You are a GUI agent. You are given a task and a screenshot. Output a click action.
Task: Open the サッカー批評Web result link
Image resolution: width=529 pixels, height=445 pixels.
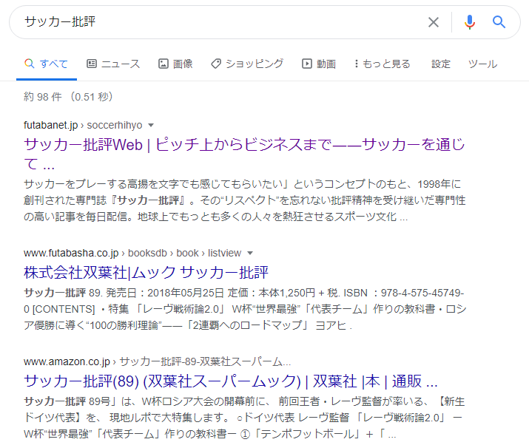tap(244, 154)
